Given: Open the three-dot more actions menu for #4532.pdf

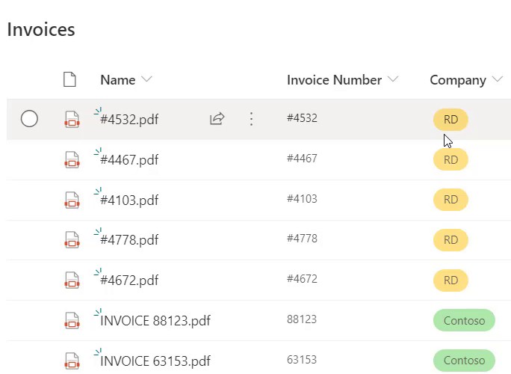Looking at the screenshot, I should pyautogui.click(x=251, y=119).
